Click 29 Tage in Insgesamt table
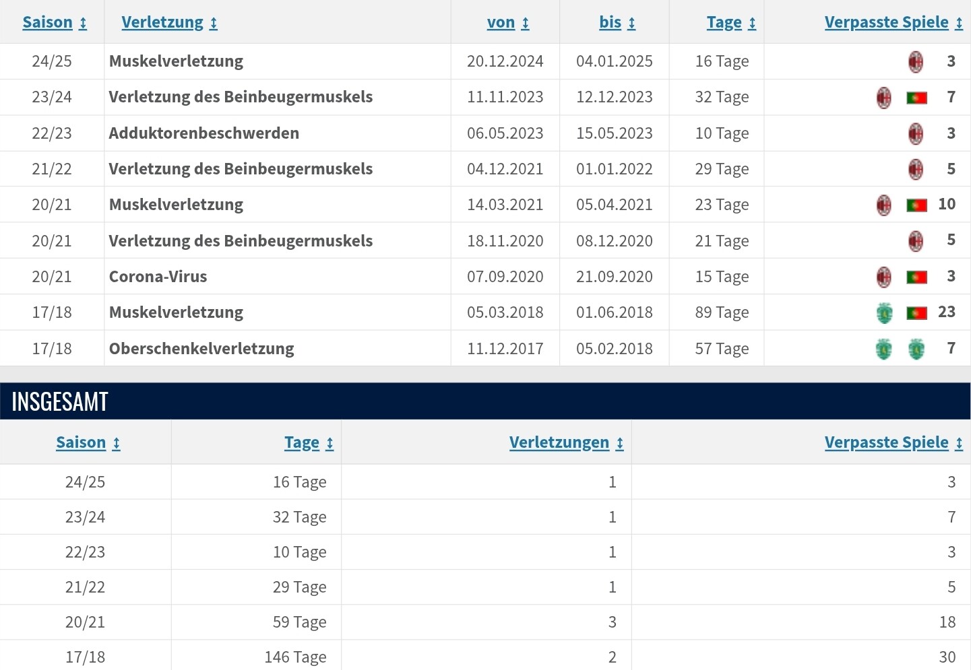This screenshot has height=670, width=971. [299, 587]
